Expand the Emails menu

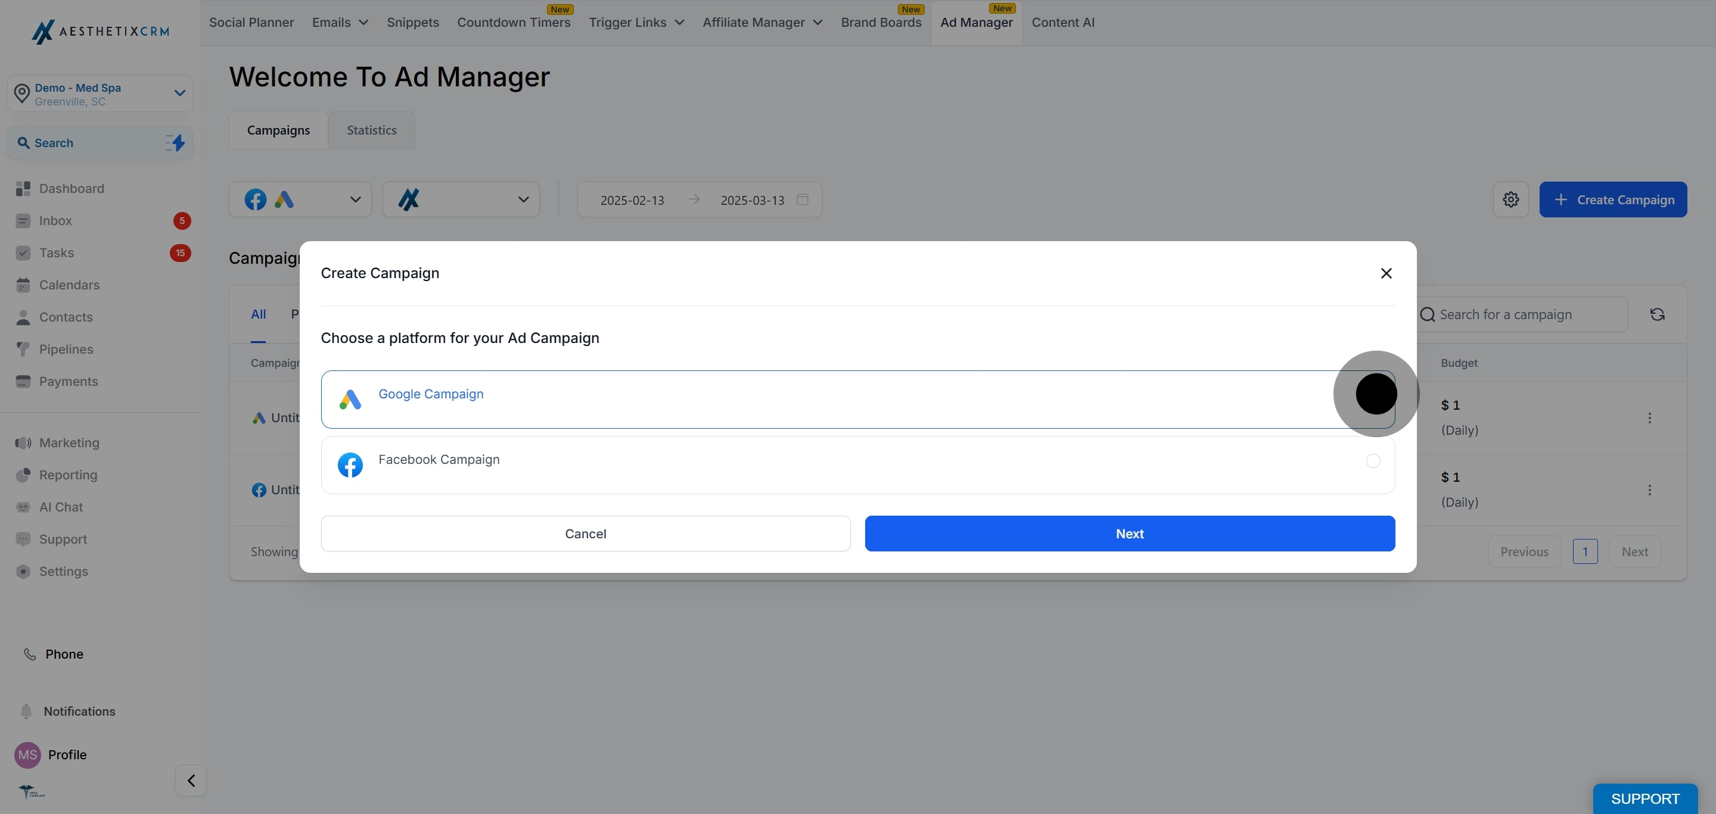340,22
